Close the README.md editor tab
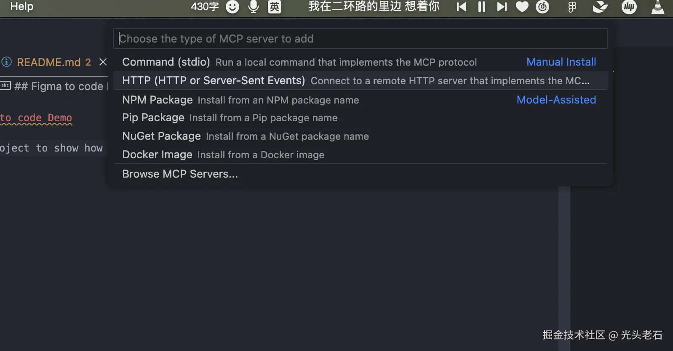 (x=103, y=62)
